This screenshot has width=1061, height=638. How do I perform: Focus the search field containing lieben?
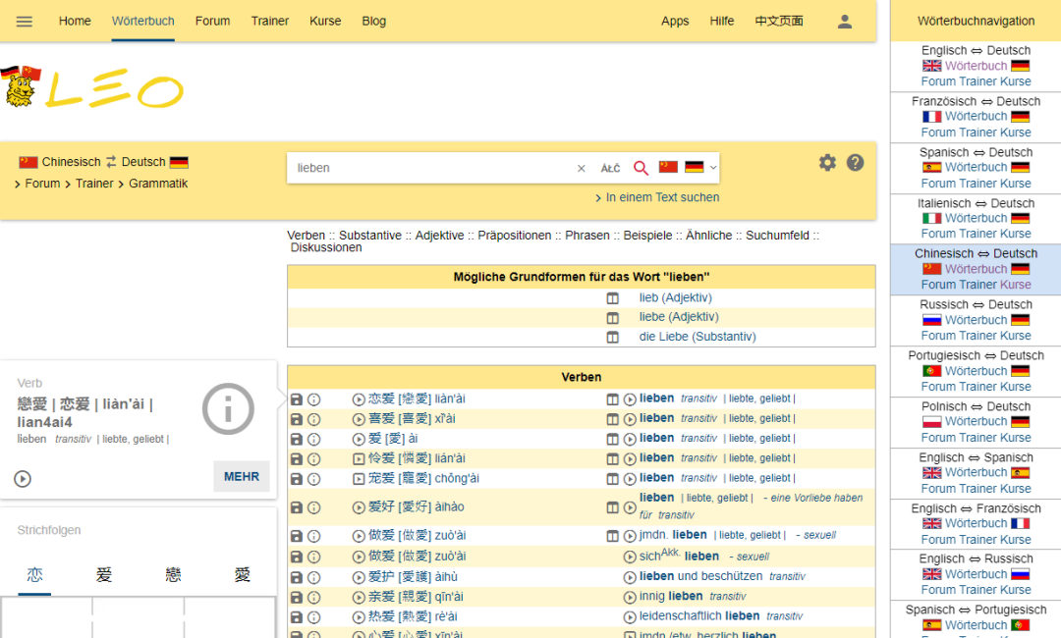pos(431,168)
